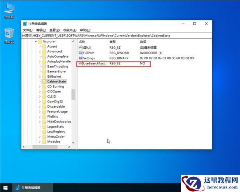
Task: Open the 收藏夹(A) menu
Action: click(70, 30)
